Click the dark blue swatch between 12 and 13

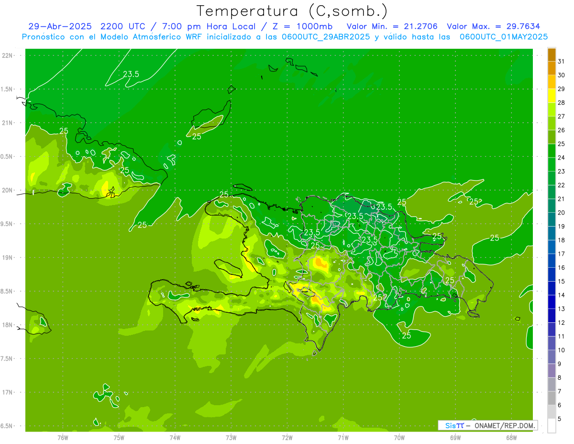(552, 316)
